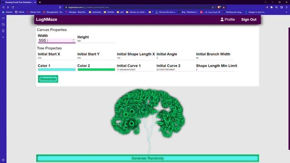This screenshot has height=163, width=290.
Task: Open the Blog Markdown bookmark
Action: tap(188, 12)
